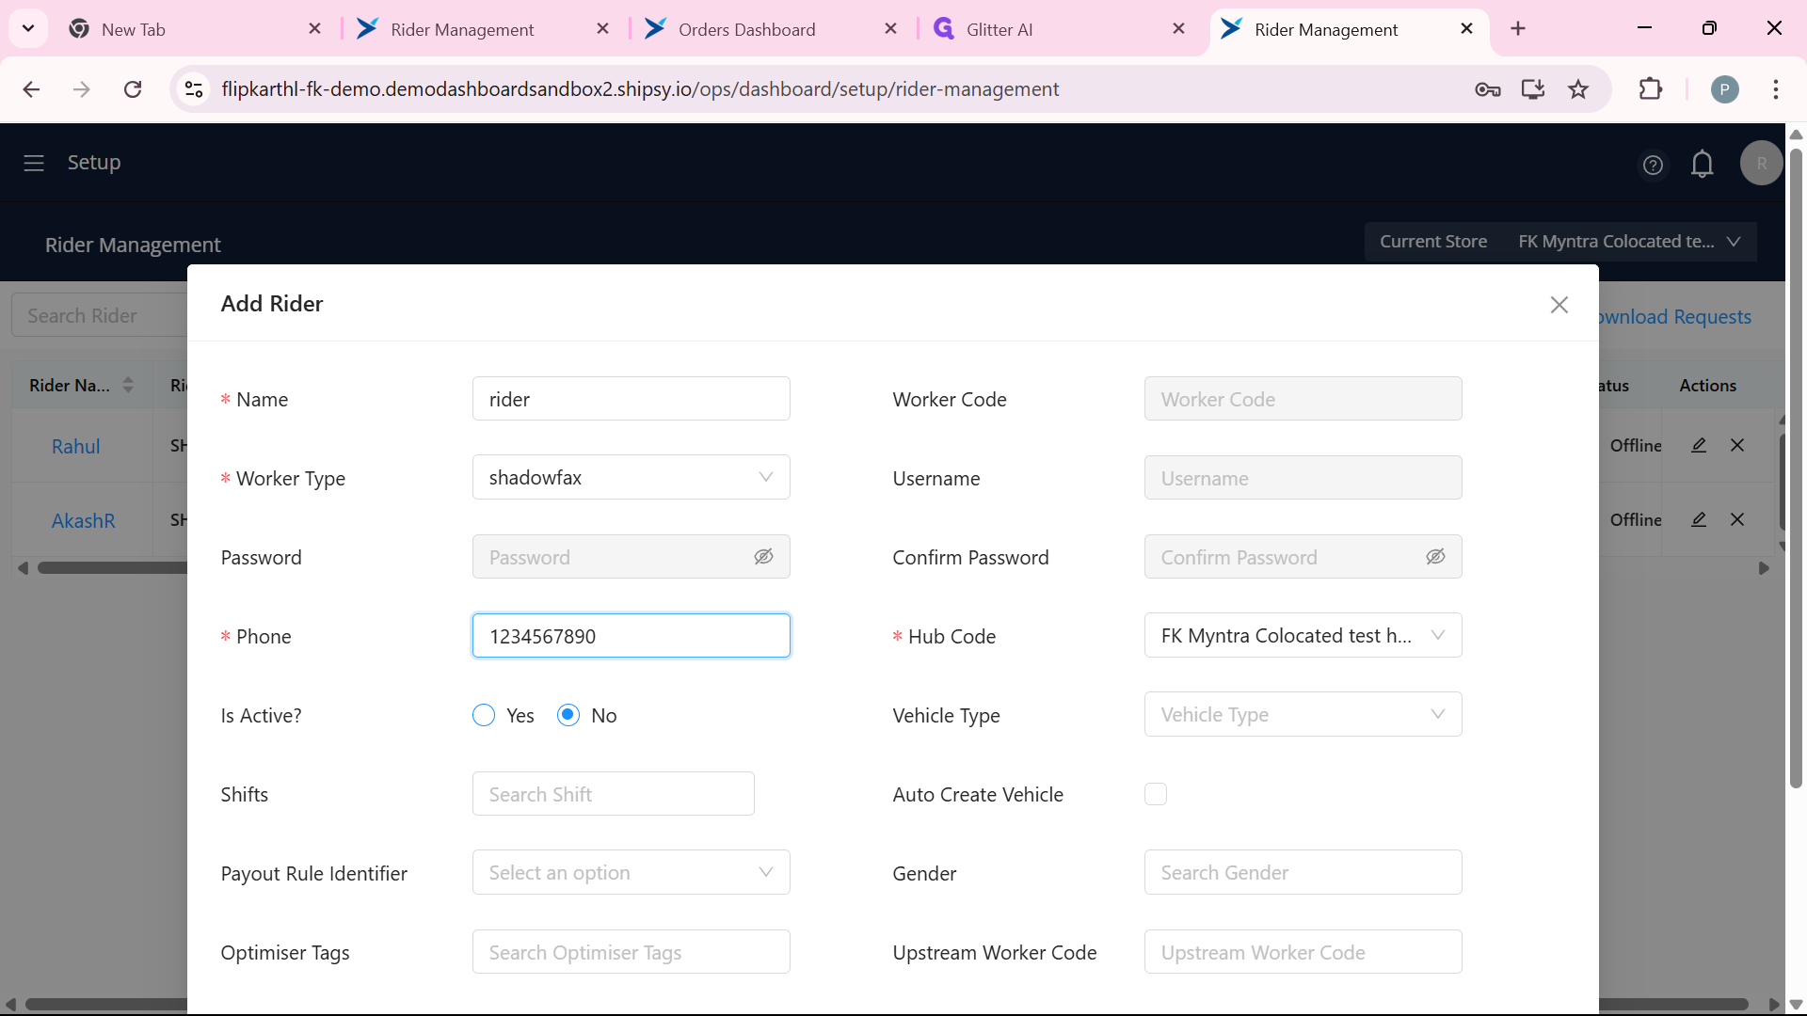Image resolution: width=1807 pixels, height=1016 pixels.
Task: Toggle Confirm Password field visibility
Action: click(x=1435, y=557)
